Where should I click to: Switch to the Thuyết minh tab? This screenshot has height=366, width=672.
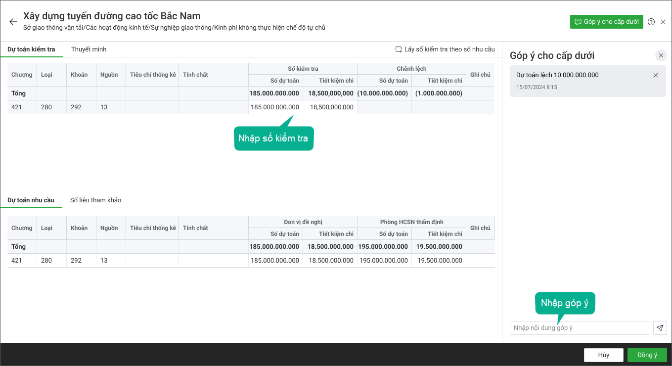click(89, 49)
